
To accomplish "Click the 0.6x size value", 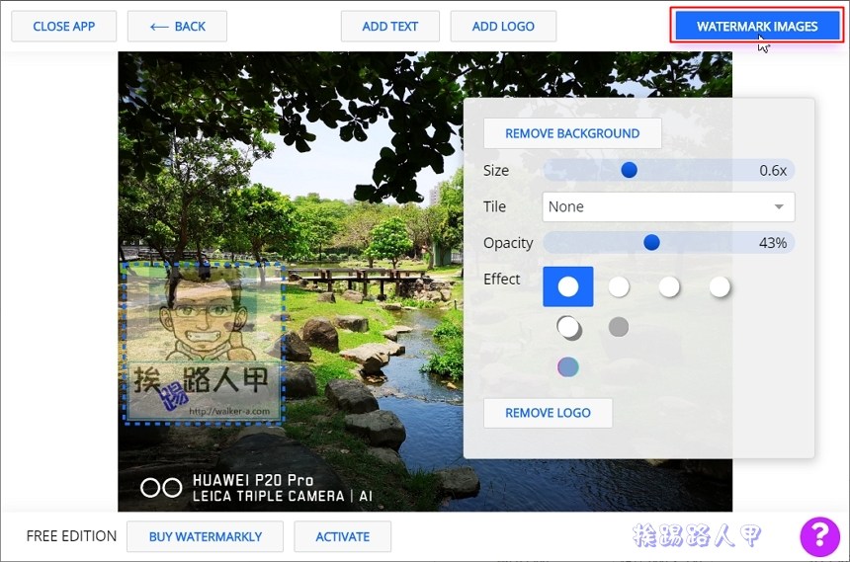I will click(773, 170).
